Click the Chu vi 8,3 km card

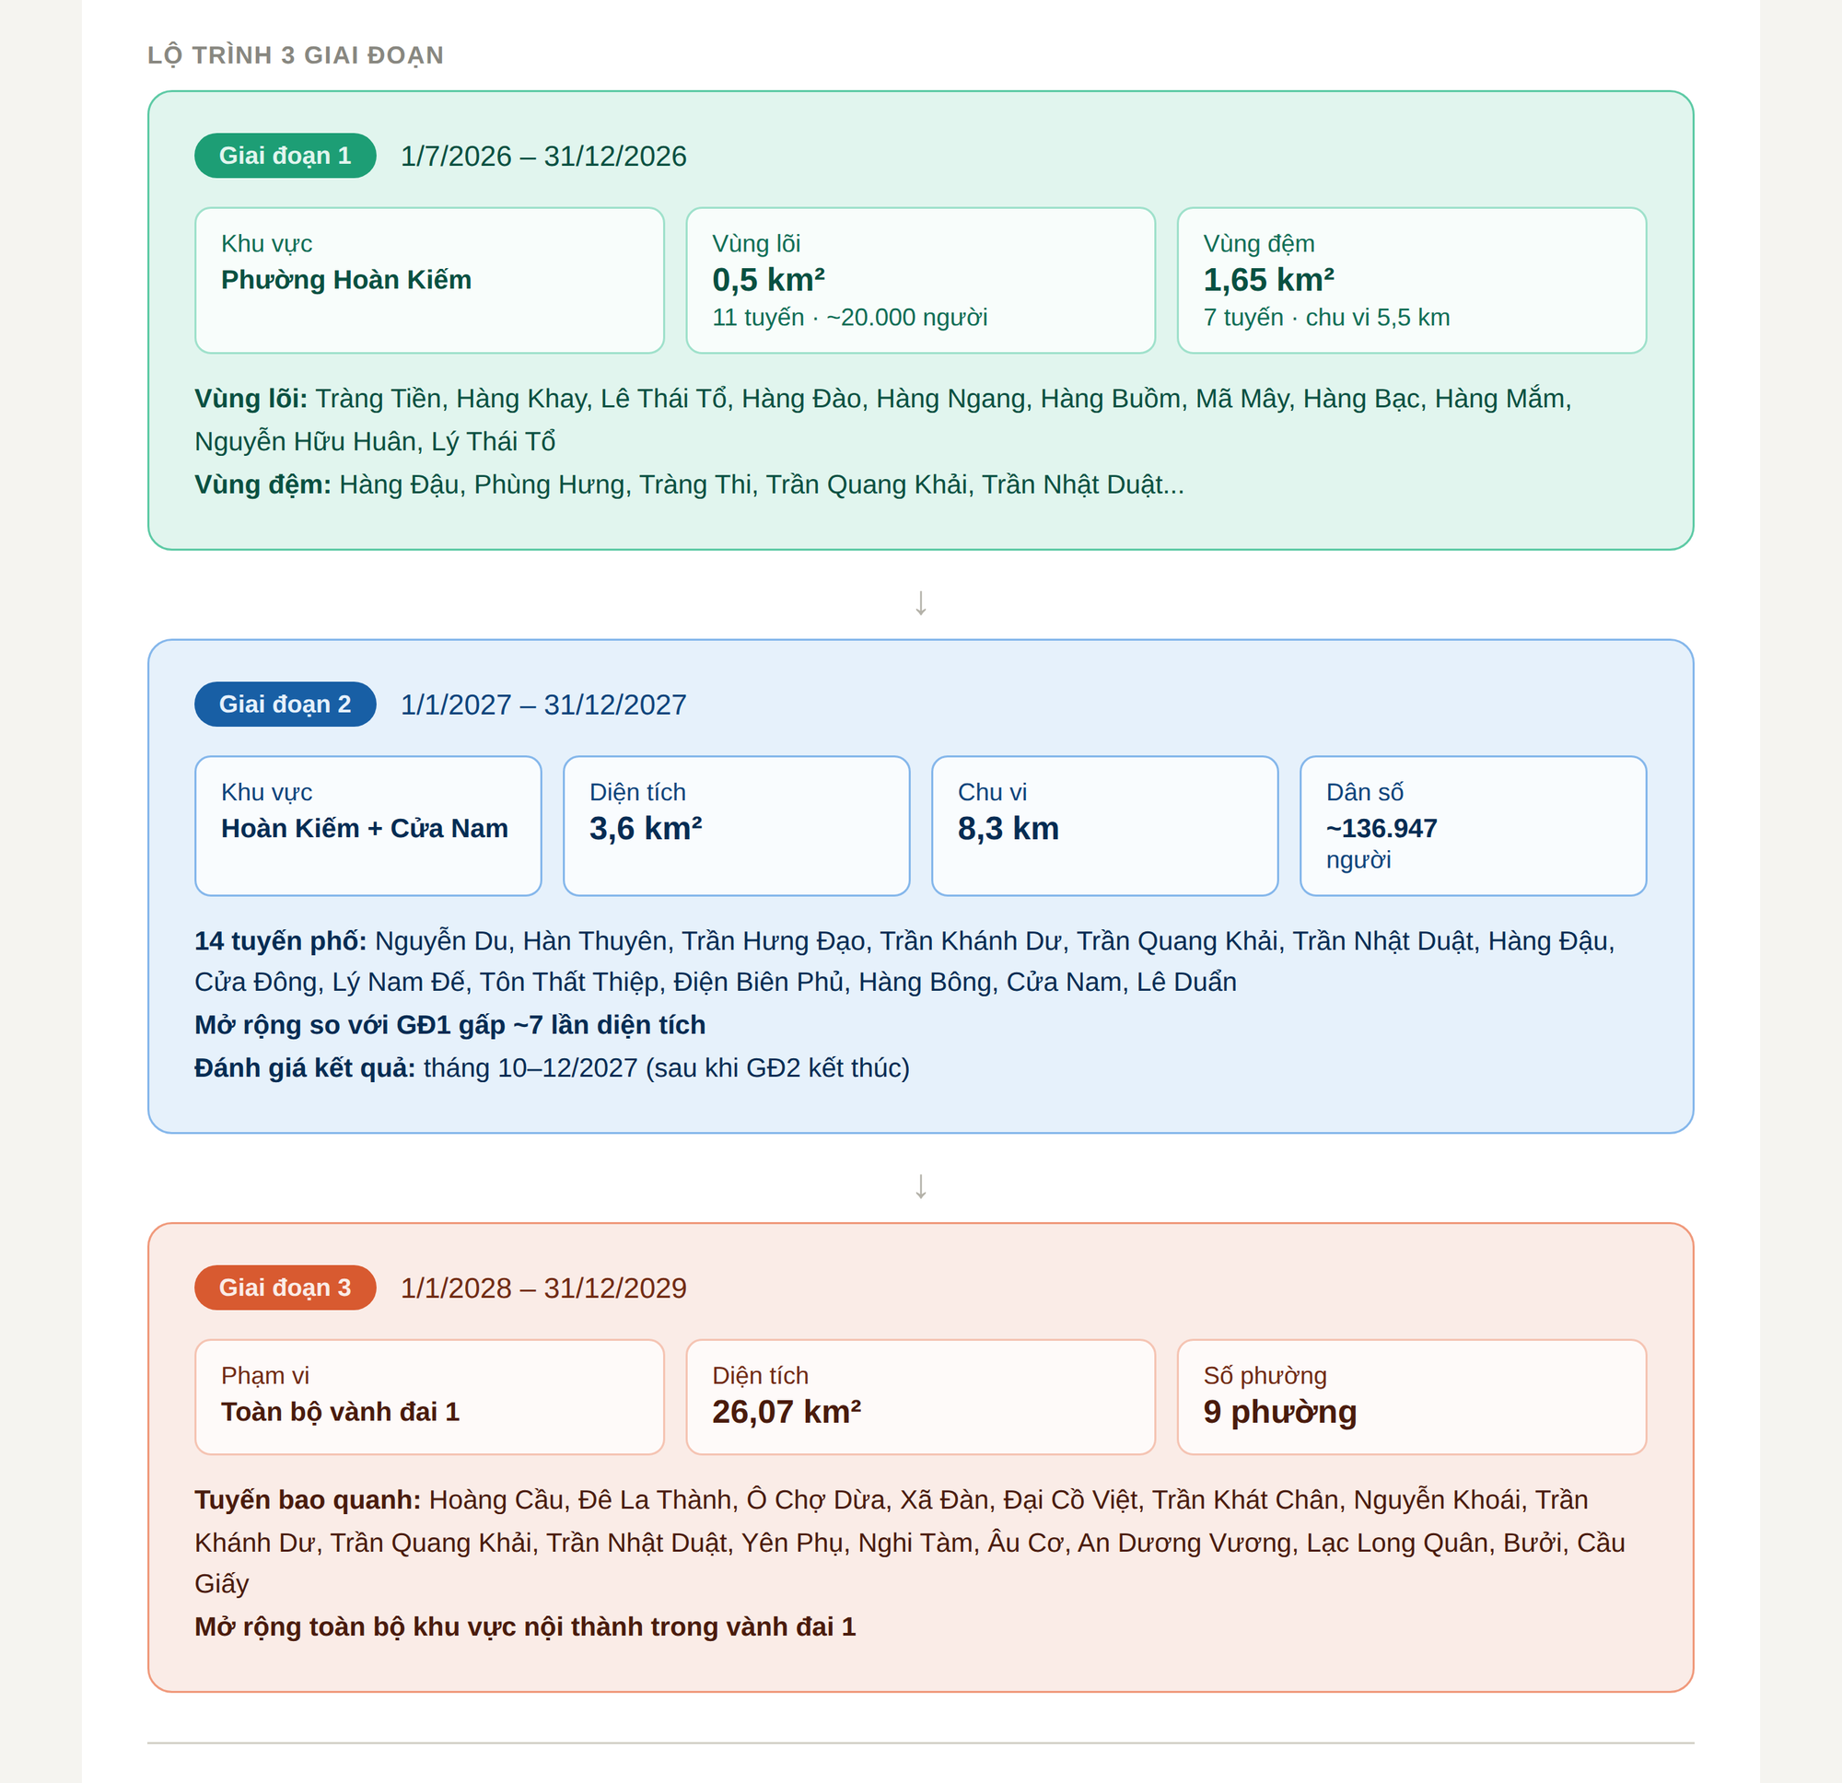pos(1104,825)
